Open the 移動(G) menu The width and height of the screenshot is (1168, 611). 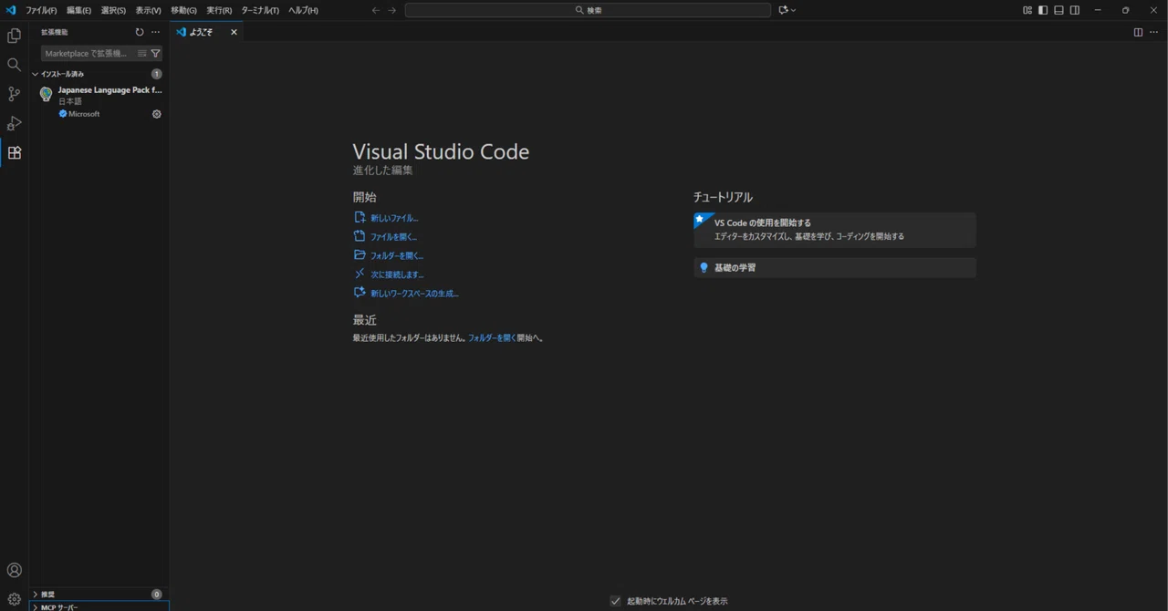click(183, 10)
